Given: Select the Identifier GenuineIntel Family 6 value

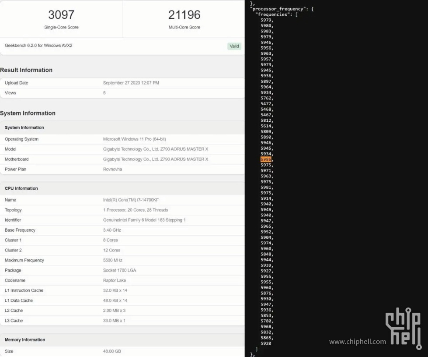Looking at the screenshot, I should (144, 220).
